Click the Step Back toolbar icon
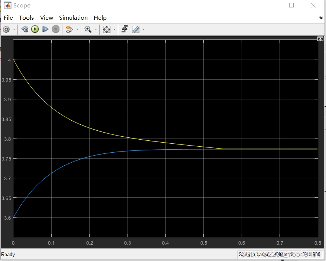Viewport: 326px width, 261px height. [25, 29]
